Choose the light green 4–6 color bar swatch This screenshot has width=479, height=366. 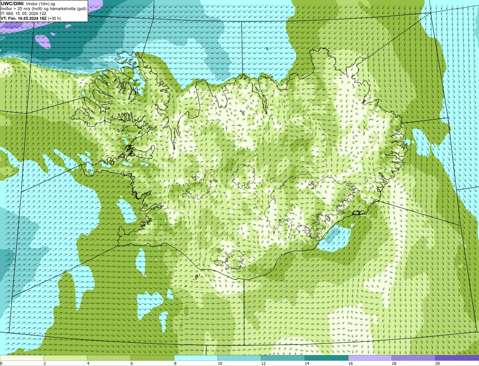(109, 358)
